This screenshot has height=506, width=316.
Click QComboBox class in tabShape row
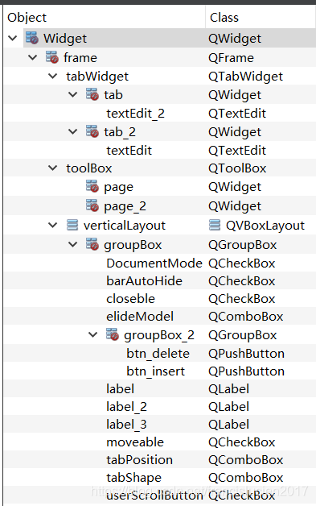pyautogui.click(x=245, y=478)
